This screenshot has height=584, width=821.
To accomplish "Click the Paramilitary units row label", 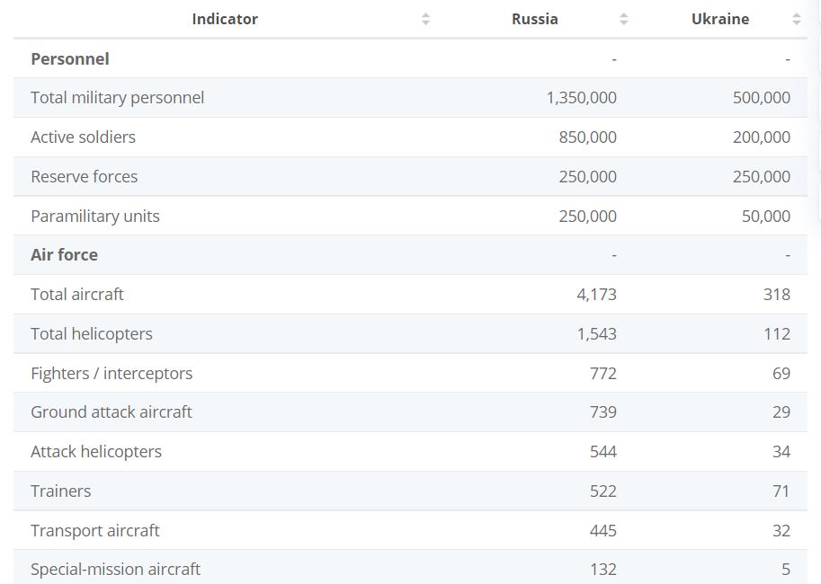I will 95,216.
